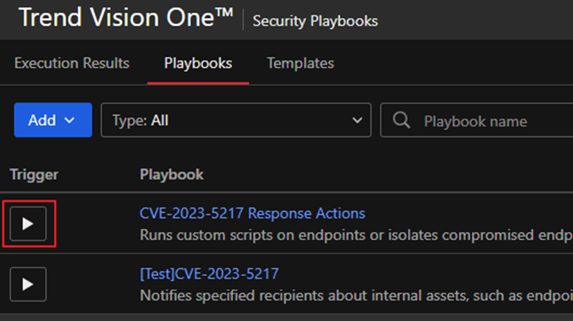Open the [Test]CVE-2023-5217 playbook link

pos(209,274)
